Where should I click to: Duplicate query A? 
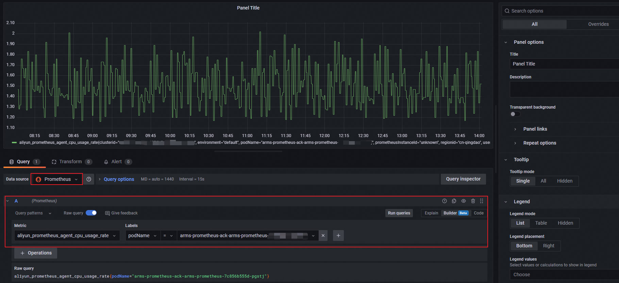point(454,201)
